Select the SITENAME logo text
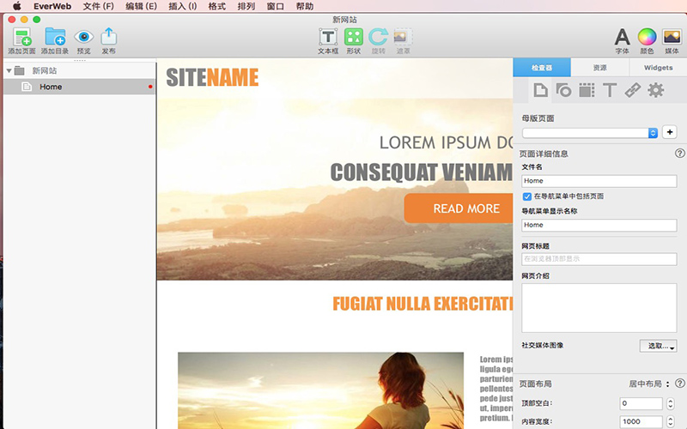The image size is (687, 429). [212, 77]
